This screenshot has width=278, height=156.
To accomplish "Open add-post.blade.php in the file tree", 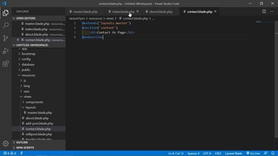I will [x=39, y=123].
